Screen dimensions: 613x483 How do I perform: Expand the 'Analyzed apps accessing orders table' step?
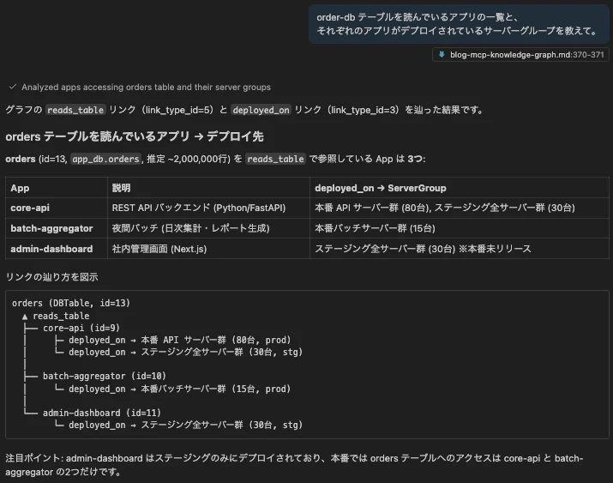pos(146,87)
